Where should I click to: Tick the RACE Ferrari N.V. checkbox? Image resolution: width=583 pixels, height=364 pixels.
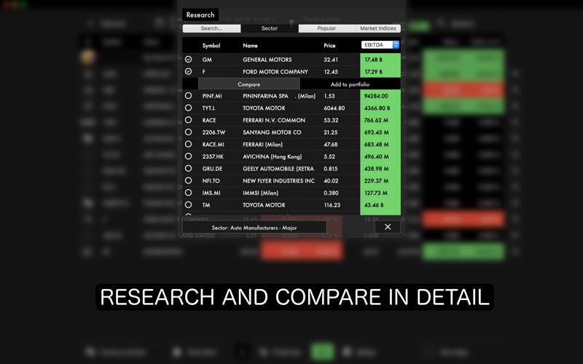[x=189, y=120]
